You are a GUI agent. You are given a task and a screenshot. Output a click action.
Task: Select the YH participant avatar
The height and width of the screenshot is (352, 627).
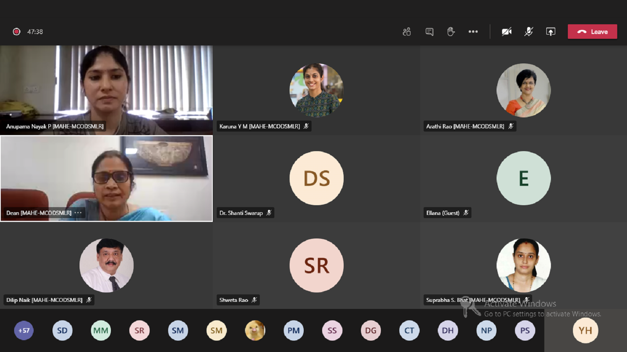tap(585, 330)
